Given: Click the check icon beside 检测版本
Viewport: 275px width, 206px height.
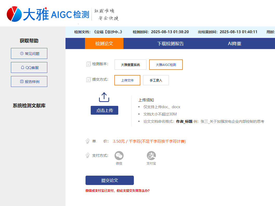Looking at the screenshot, I should pos(88,64).
